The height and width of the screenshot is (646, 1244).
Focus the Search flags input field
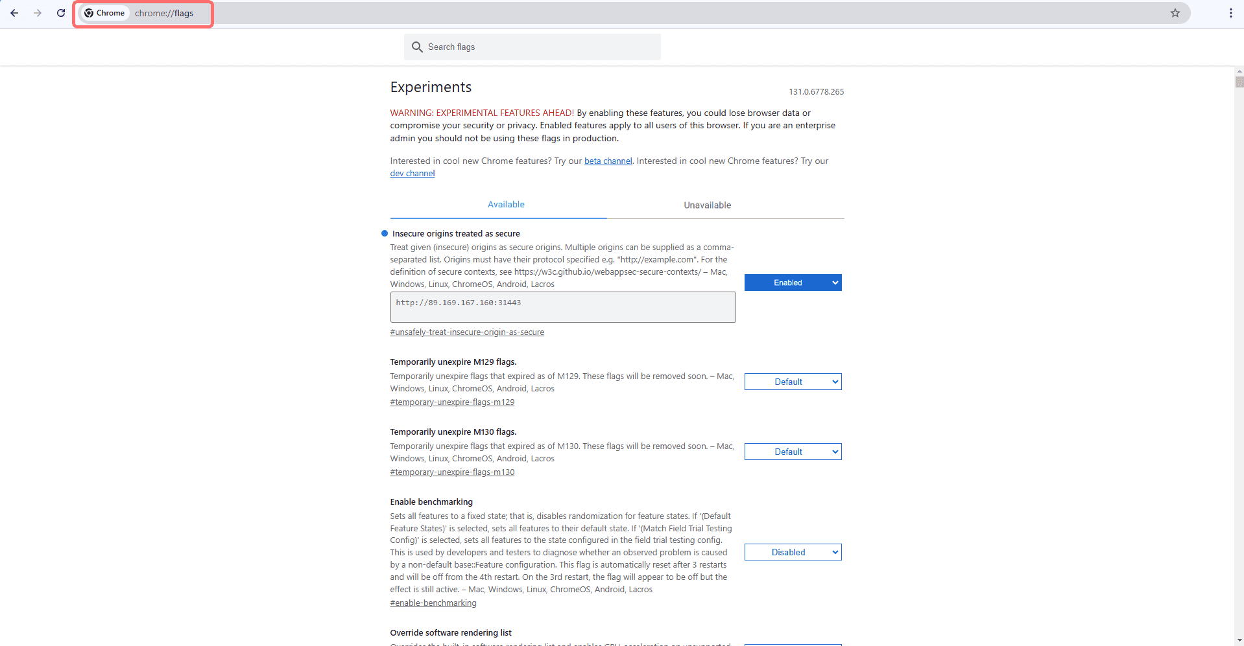[x=532, y=47]
